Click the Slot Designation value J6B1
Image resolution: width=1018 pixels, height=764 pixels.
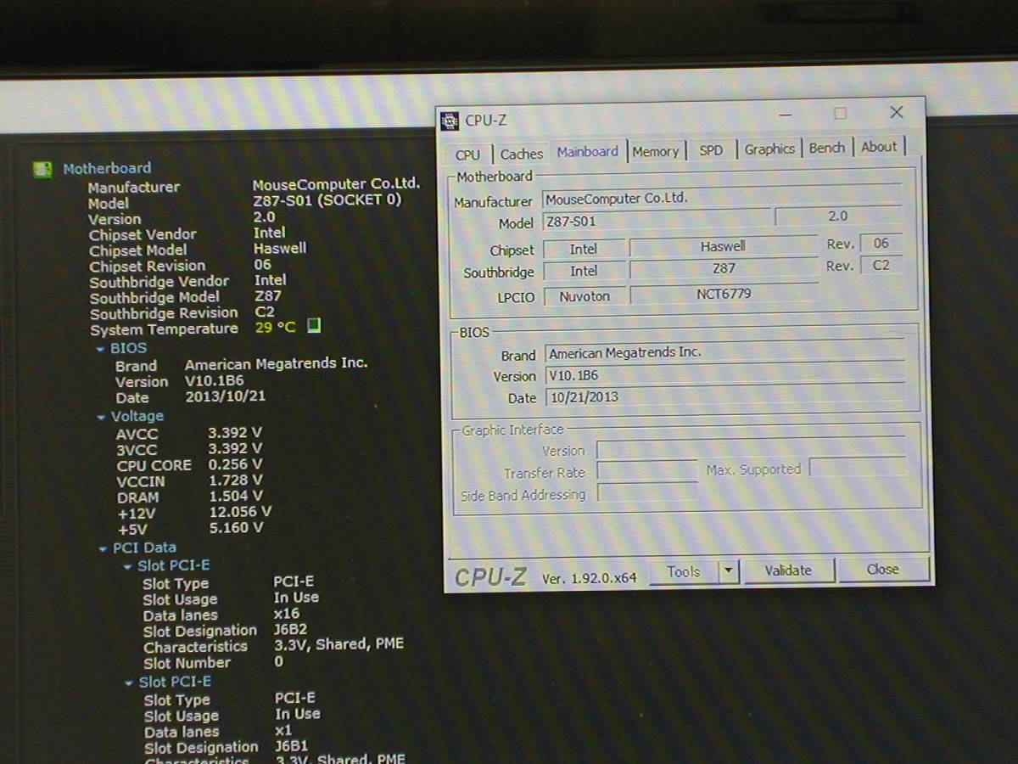coord(292,746)
